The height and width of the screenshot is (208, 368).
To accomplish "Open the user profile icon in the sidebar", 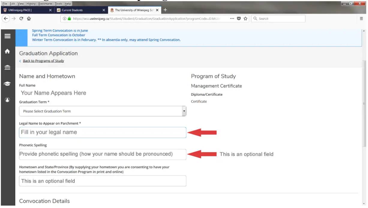I will (7, 99).
